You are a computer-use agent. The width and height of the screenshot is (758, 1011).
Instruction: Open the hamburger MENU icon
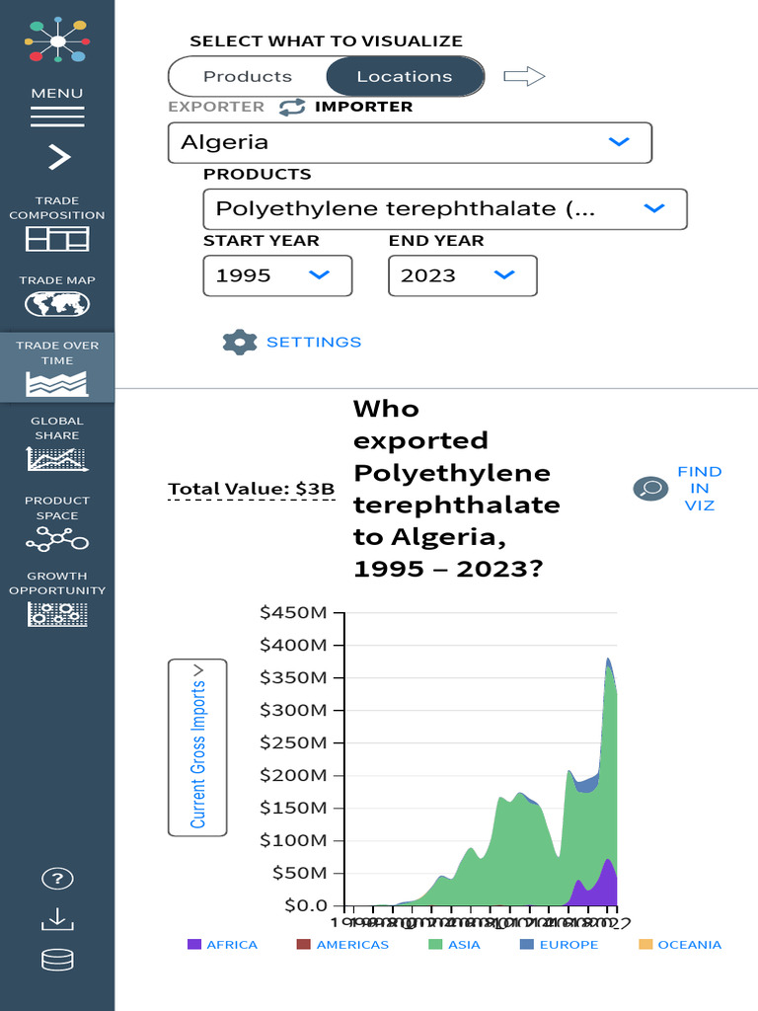57,109
